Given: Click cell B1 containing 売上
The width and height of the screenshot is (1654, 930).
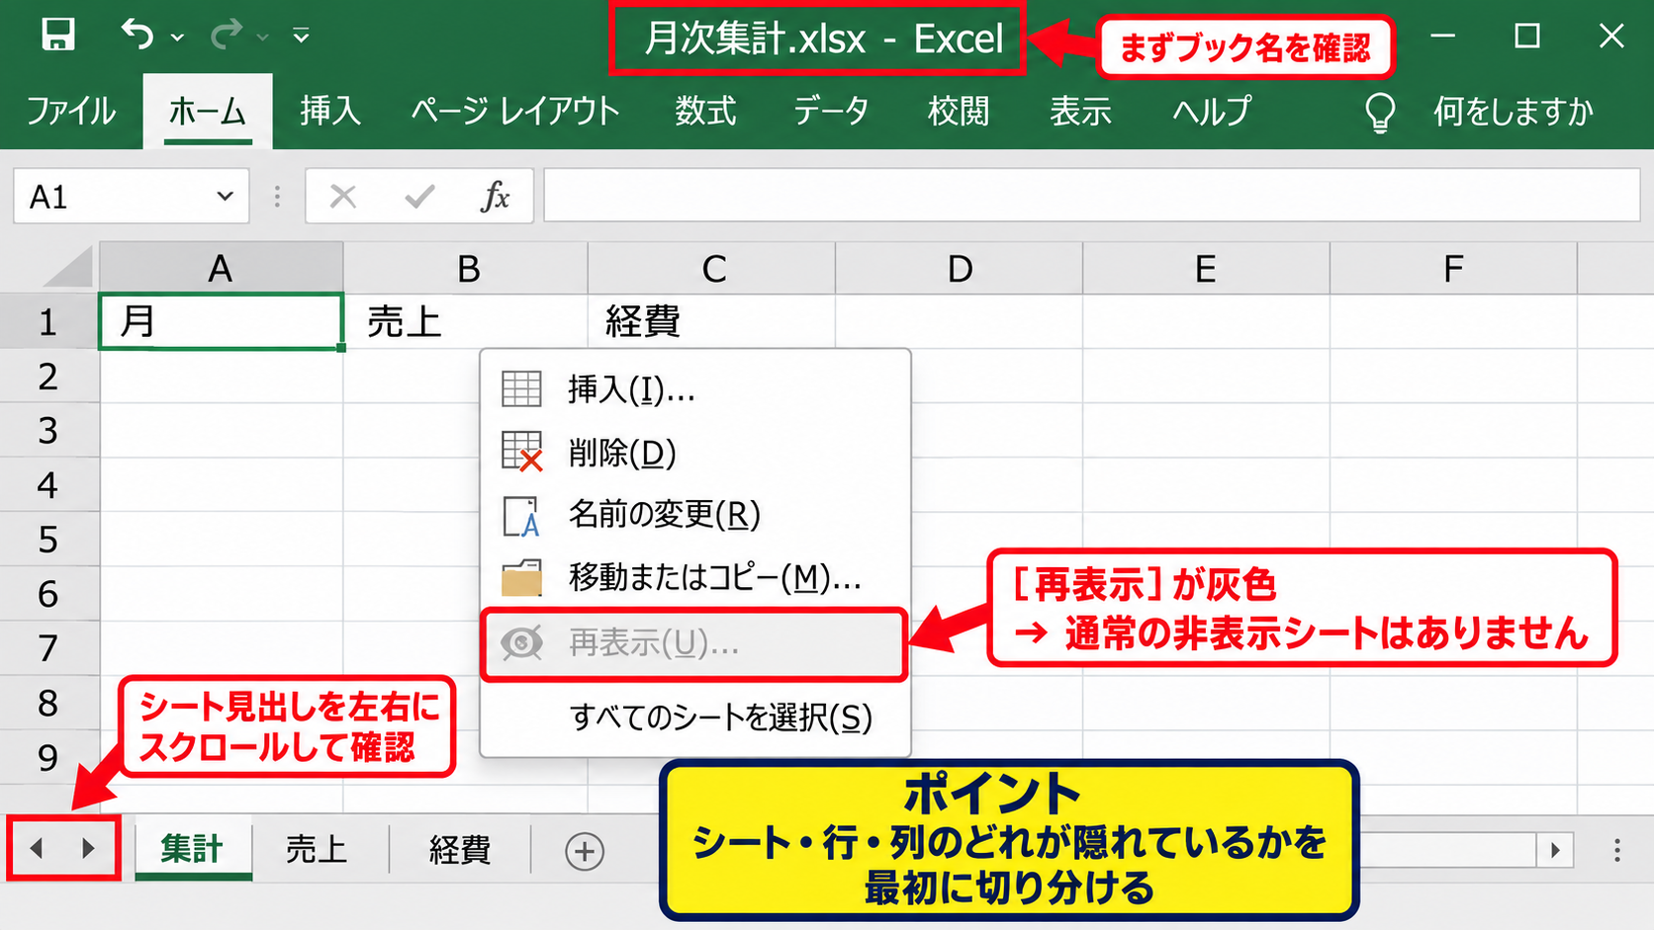Looking at the screenshot, I should click(x=466, y=321).
